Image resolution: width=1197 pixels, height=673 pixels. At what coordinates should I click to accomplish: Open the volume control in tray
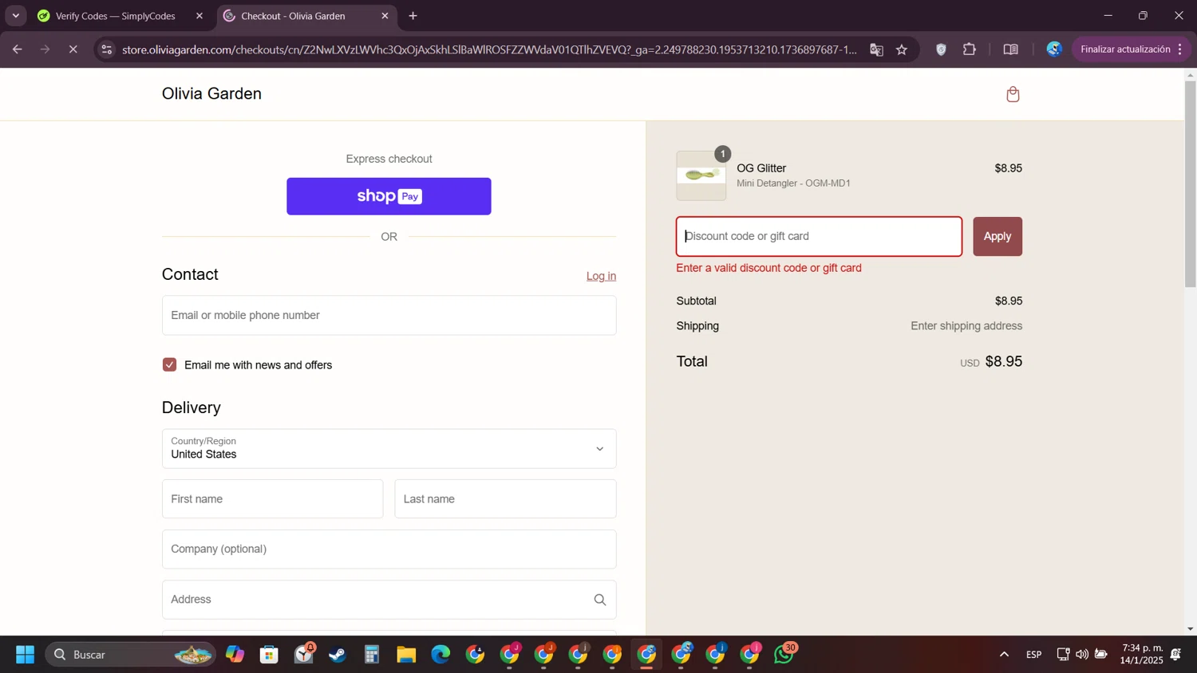click(x=1081, y=655)
